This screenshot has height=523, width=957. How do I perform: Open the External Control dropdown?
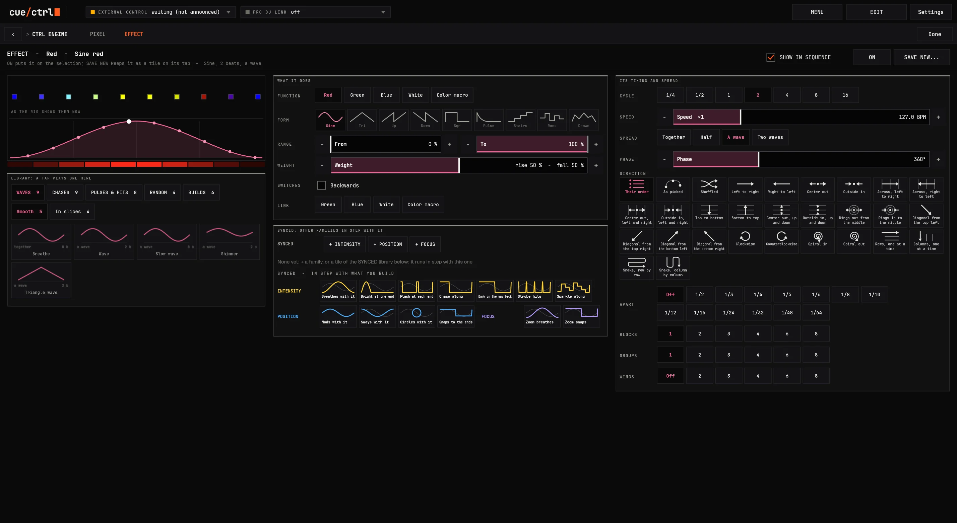coord(161,12)
